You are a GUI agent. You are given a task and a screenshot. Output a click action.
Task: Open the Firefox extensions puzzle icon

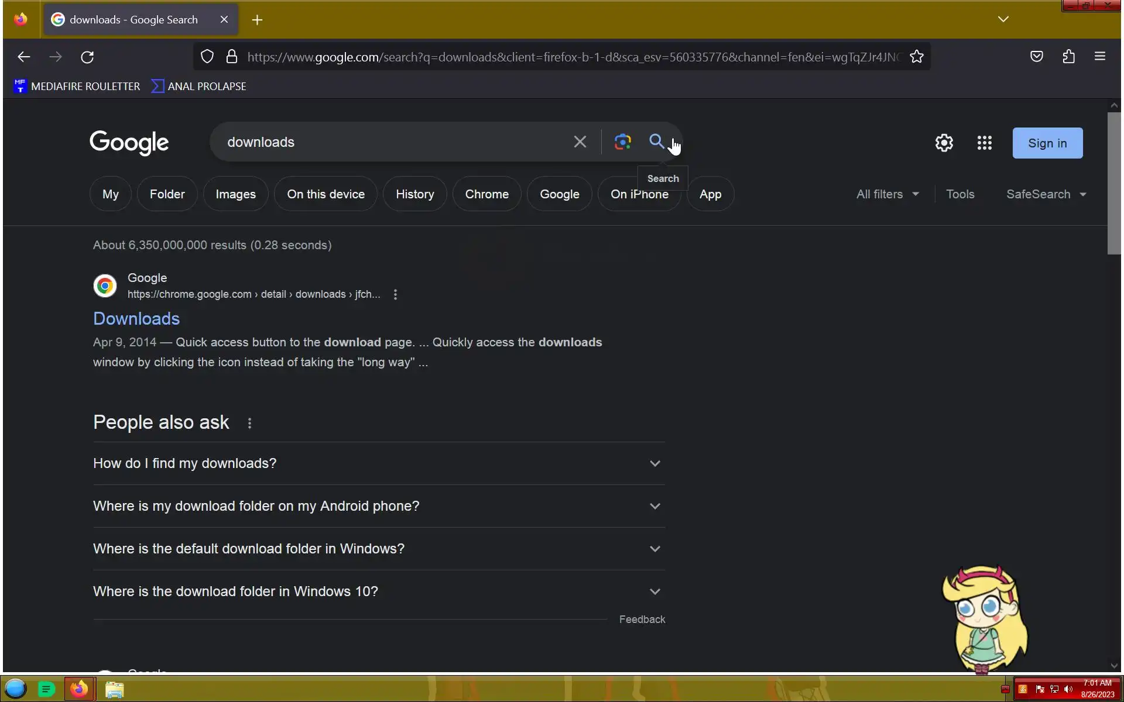[1068, 57]
